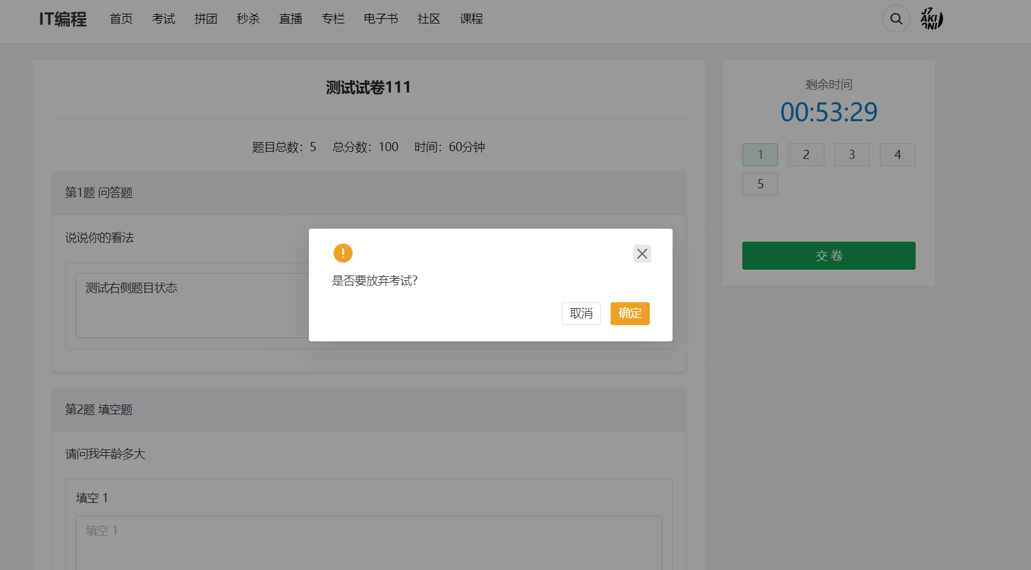
Task: Open 课程 in navigation bar
Action: point(471,19)
